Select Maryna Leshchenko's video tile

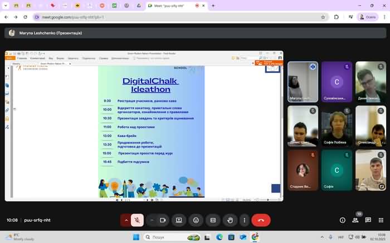[x=303, y=81]
